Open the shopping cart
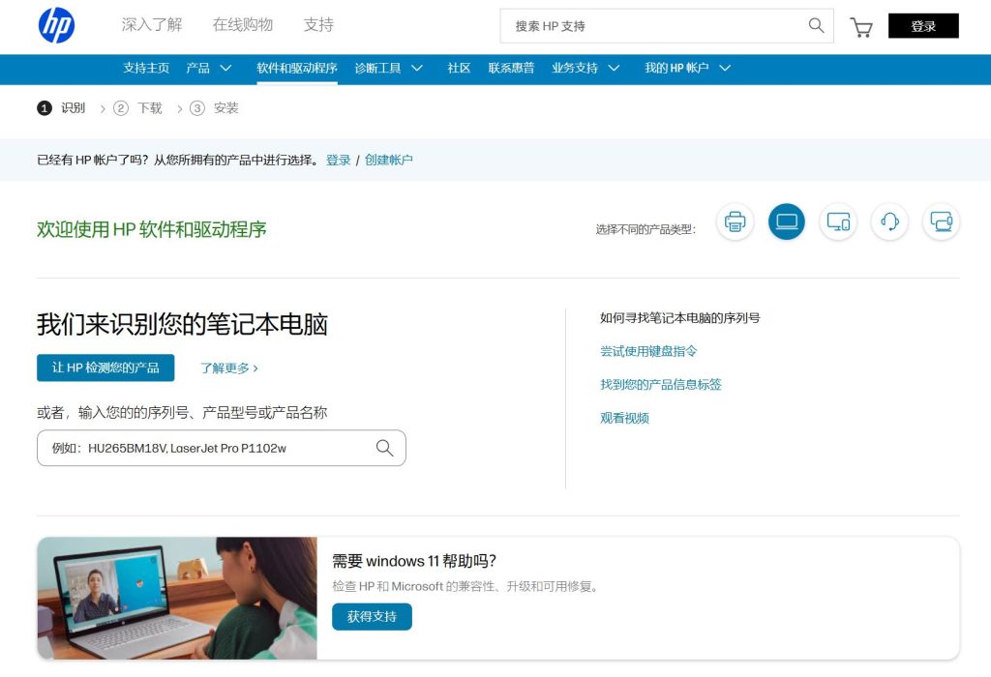This screenshot has width=991, height=677. [860, 26]
